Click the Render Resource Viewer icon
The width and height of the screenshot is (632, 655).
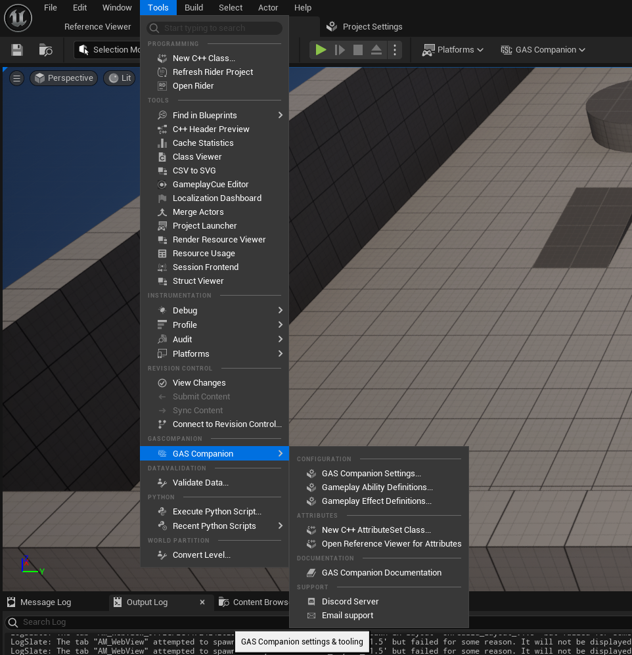tap(162, 239)
